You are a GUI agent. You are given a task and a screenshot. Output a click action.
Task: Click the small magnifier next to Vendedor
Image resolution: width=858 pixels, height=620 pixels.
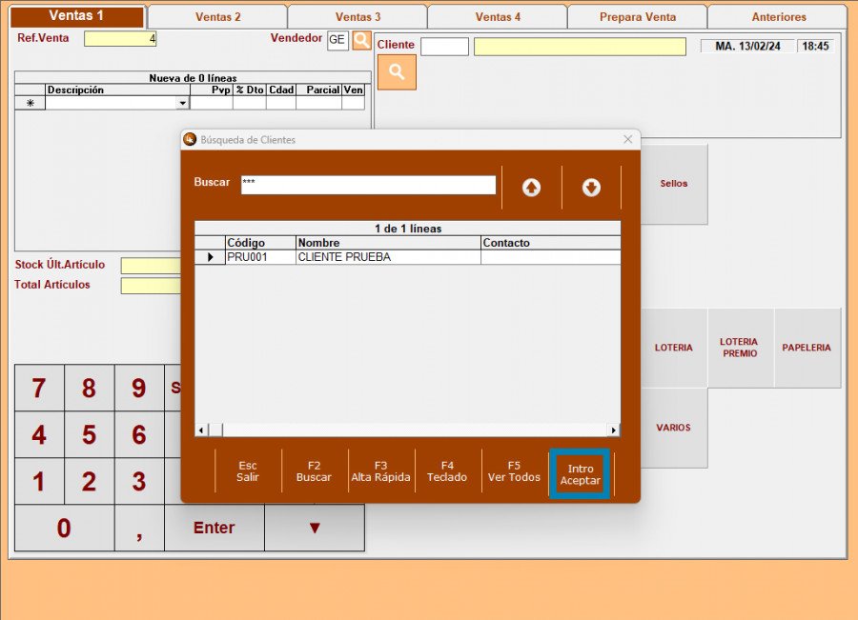tap(361, 40)
